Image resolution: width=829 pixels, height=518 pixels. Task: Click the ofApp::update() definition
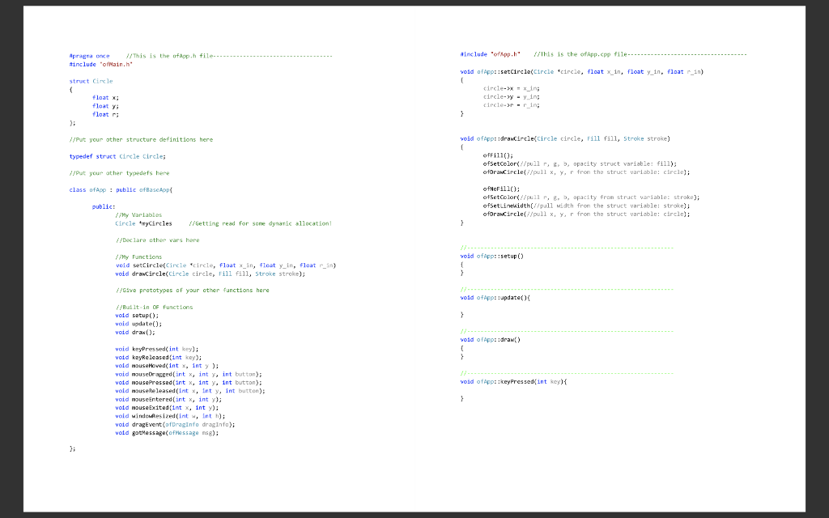click(494, 297)
